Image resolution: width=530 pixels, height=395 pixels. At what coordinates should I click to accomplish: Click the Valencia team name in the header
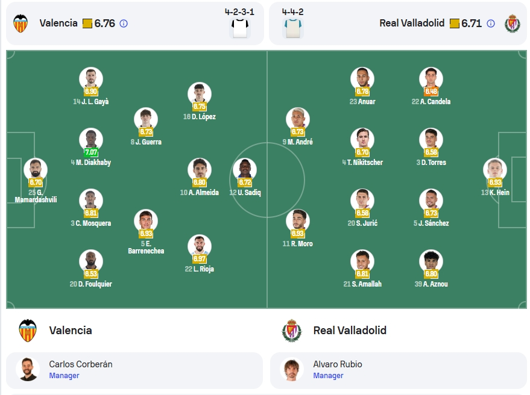point(58,23)
